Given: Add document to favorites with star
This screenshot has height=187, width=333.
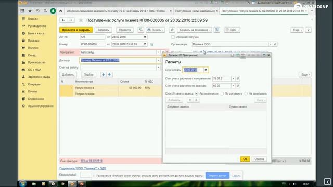Looking at the screenshot, I should pos(81,20).
